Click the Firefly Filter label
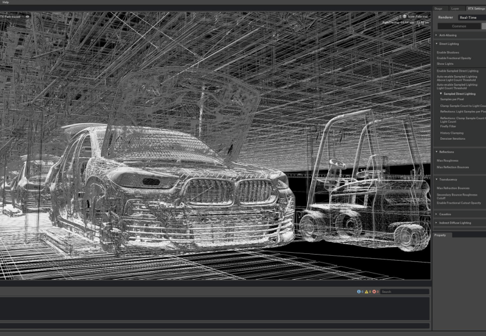 click(448, 126)
